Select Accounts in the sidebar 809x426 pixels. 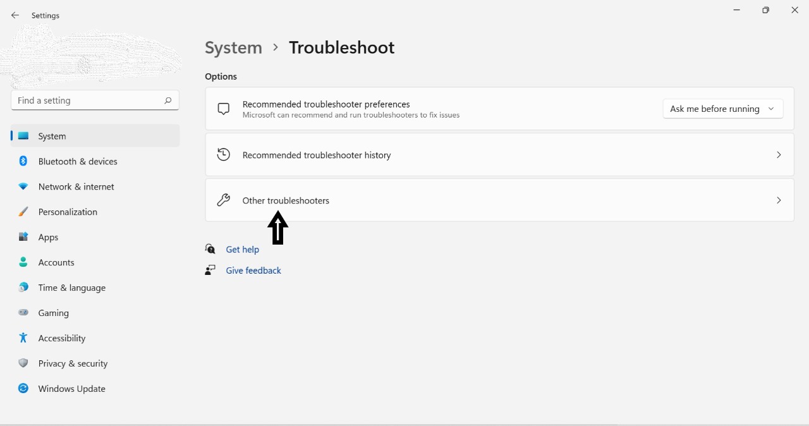click(x=95, y=262)
